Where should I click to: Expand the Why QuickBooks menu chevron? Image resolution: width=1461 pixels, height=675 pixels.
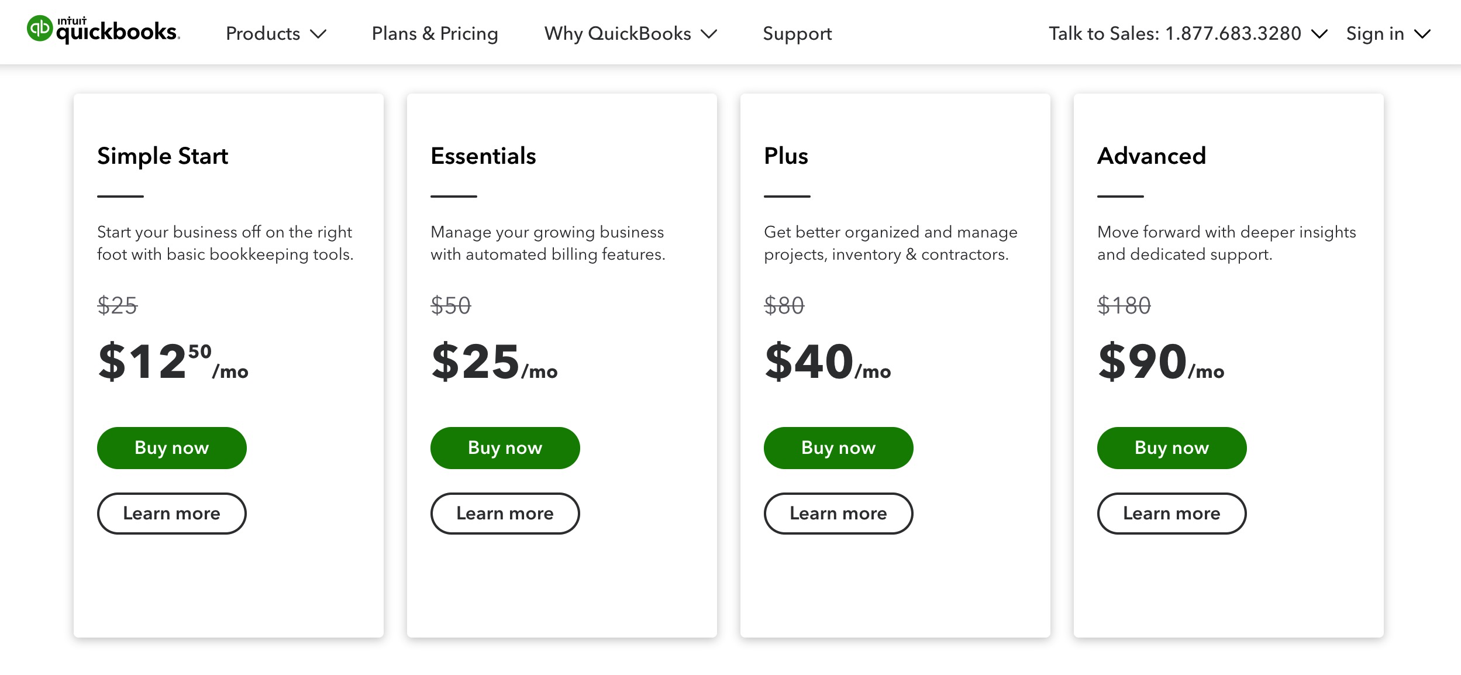709,34
